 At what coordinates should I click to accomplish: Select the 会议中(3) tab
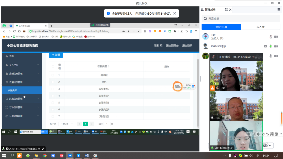click(x=221, y=27)
